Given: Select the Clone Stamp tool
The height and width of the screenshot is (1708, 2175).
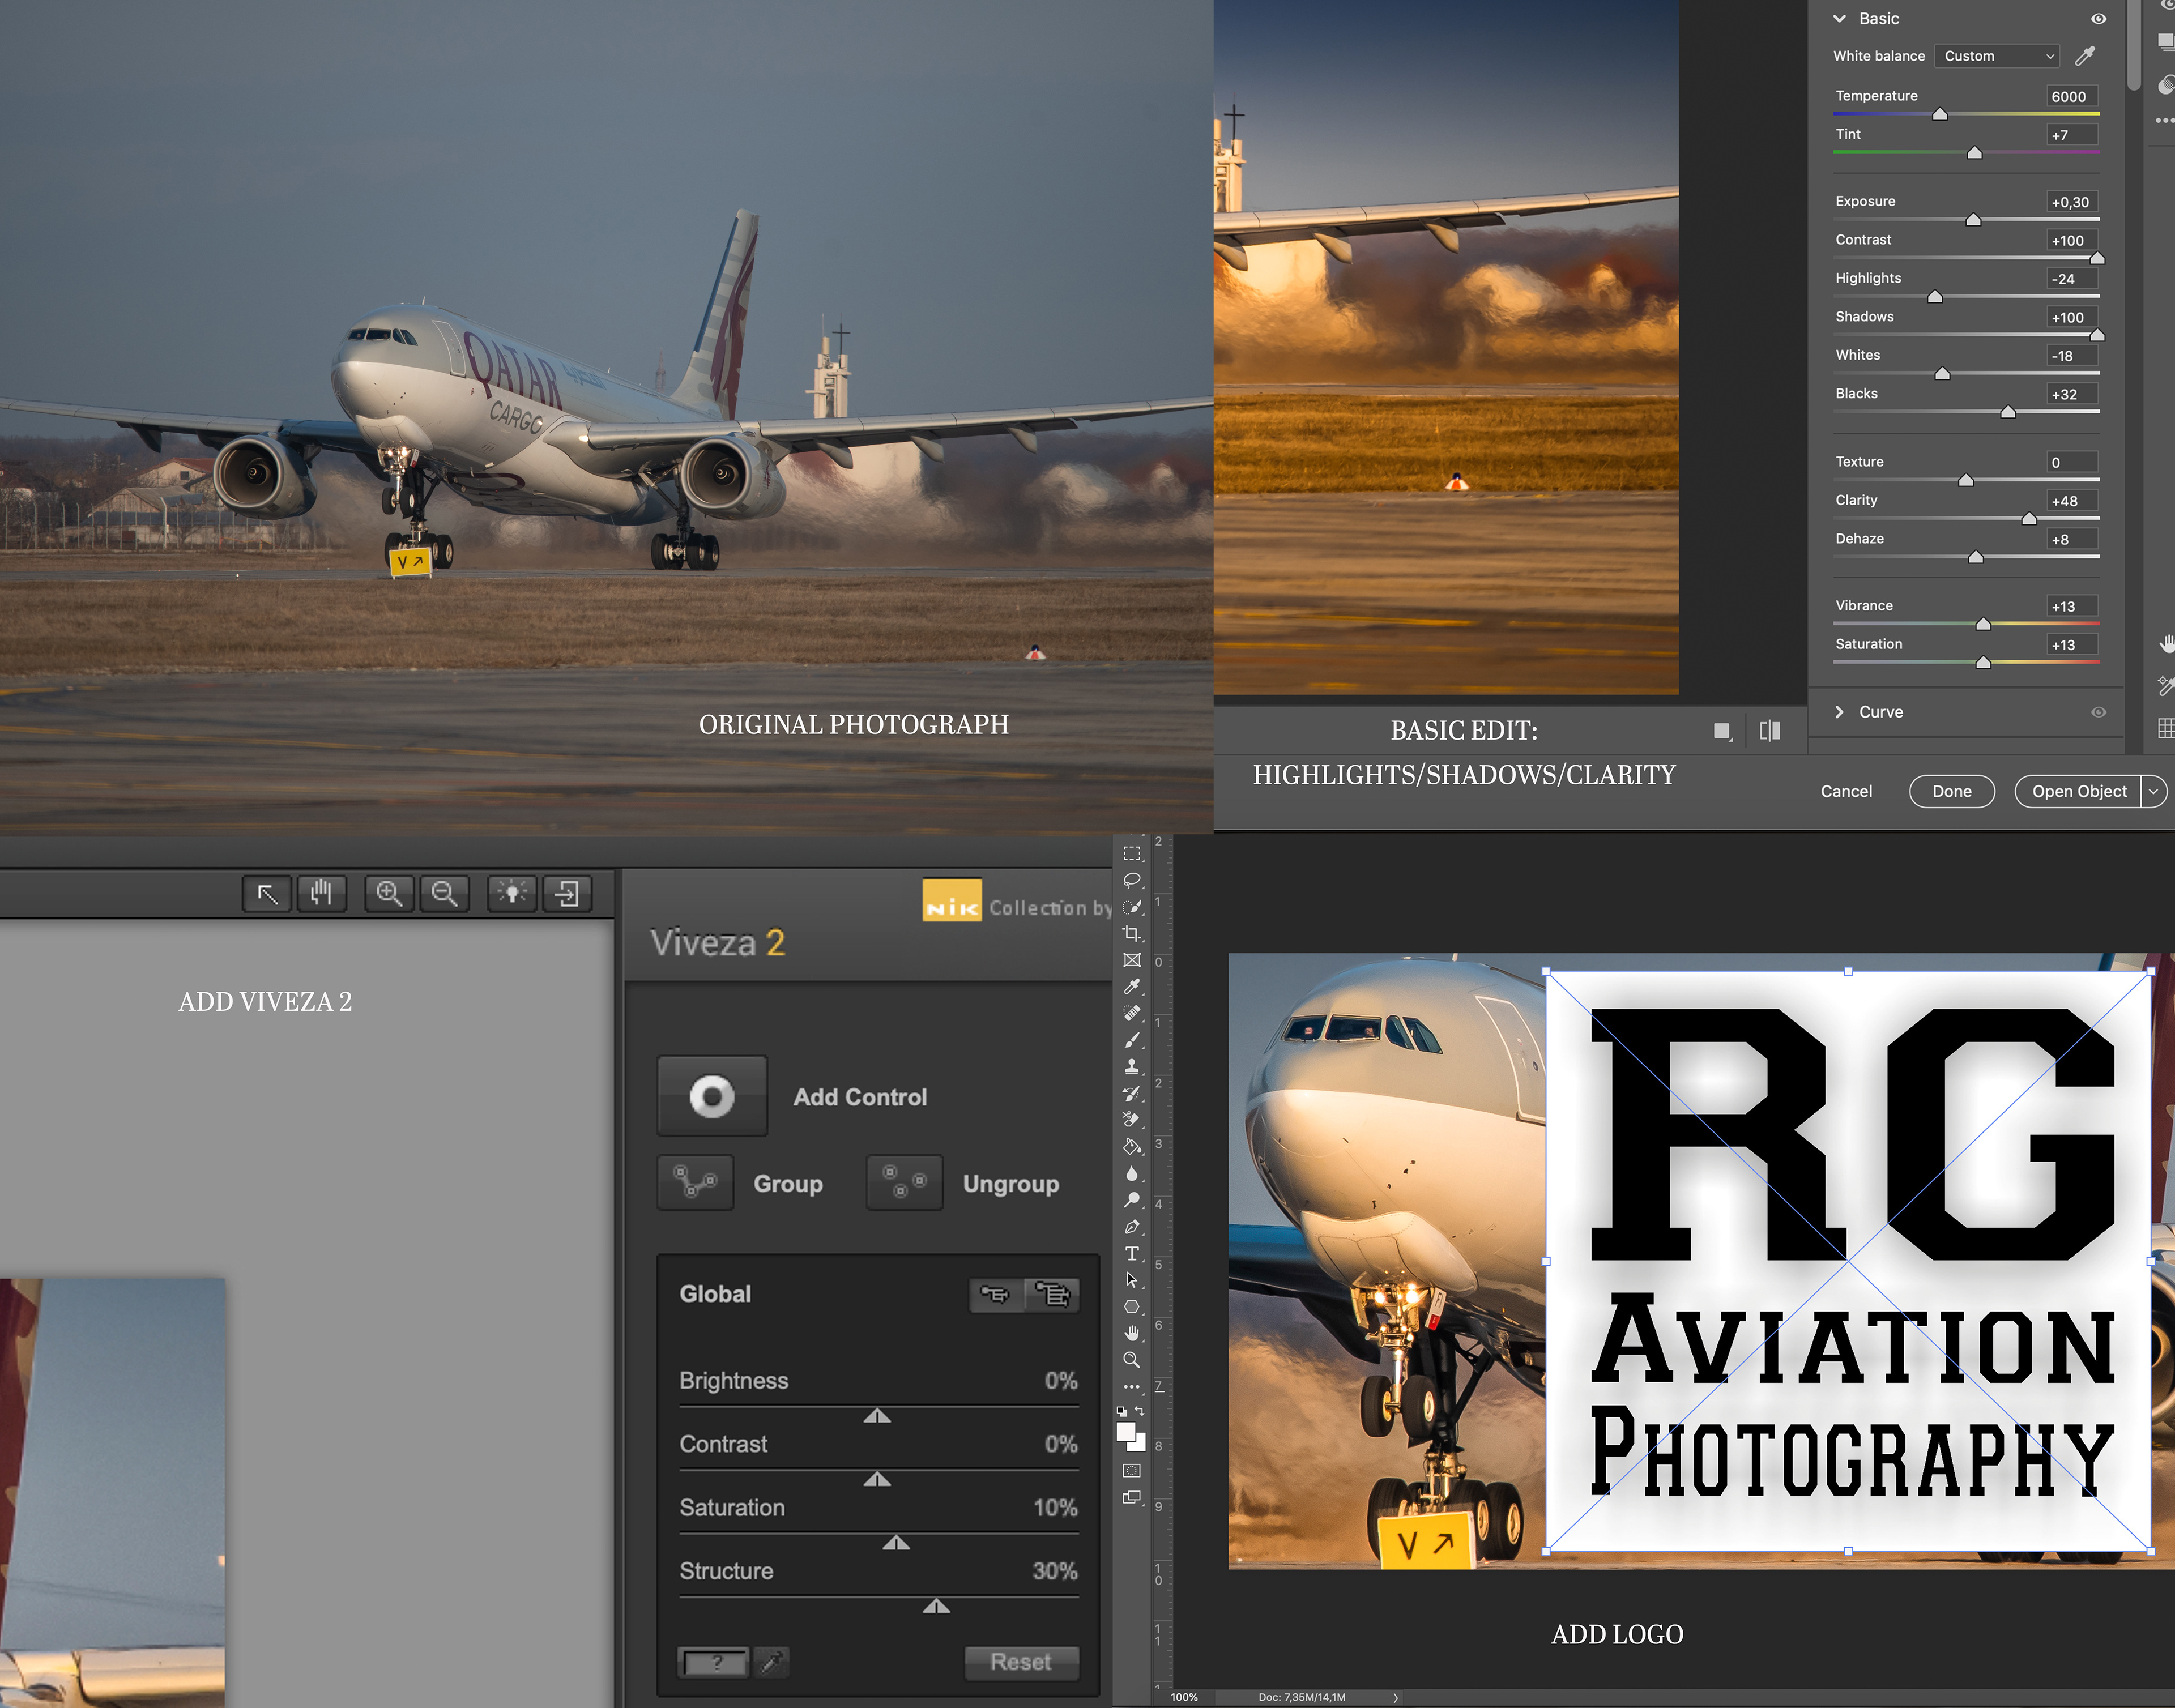Looking at the screenshot, I should click(1132, 1067).
